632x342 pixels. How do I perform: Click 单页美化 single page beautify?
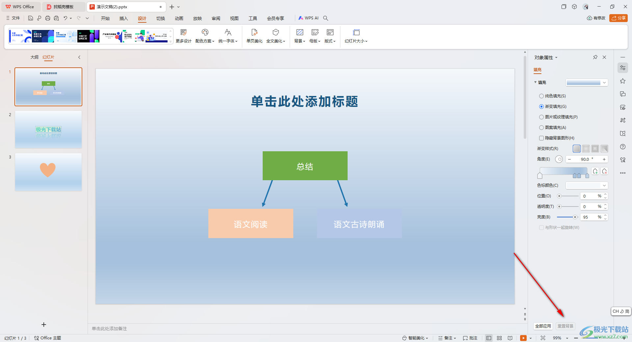[x=254, y=36]
